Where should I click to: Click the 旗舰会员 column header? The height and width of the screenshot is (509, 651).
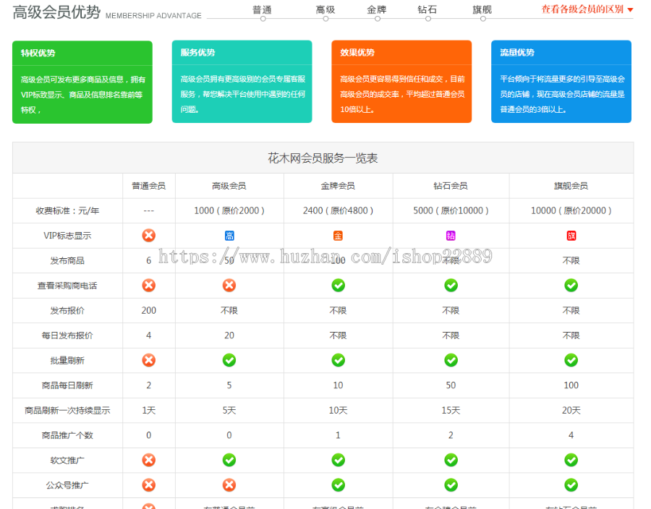[571, 186]
